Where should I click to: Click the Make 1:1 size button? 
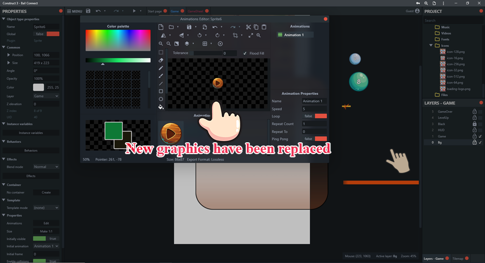click(46, 231)
